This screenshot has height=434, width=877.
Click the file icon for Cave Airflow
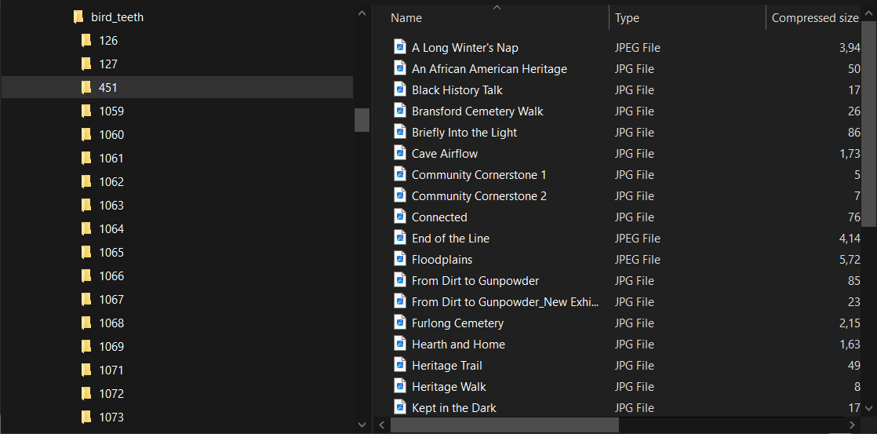pyautogui.click(x=400, y=153)
